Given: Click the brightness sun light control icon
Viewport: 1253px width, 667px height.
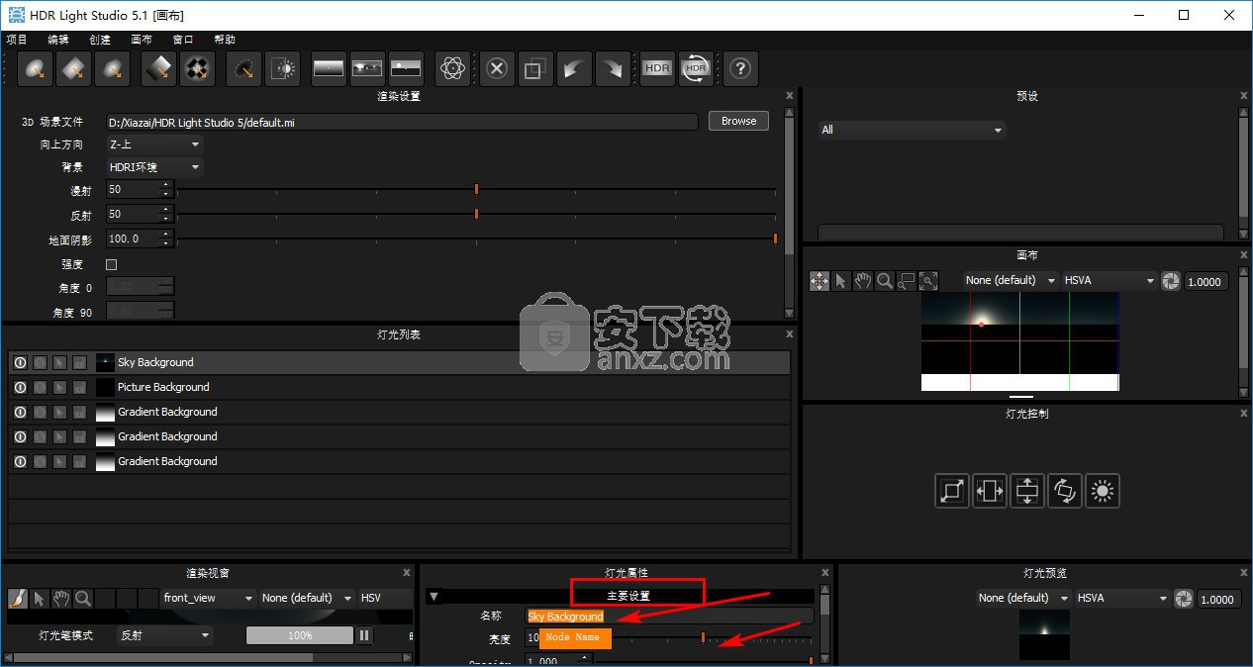Looking at the screenshot, I should [x=1103, y=490].
